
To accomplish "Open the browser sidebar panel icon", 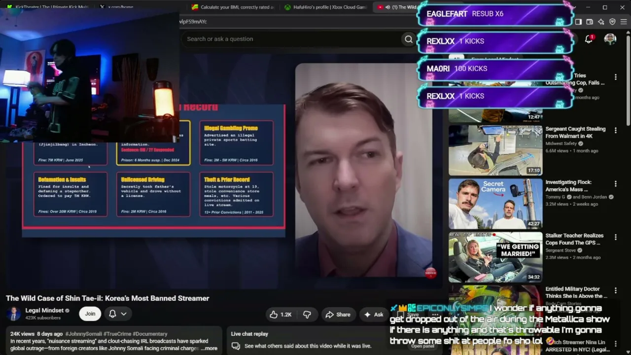I will [578, 22].
